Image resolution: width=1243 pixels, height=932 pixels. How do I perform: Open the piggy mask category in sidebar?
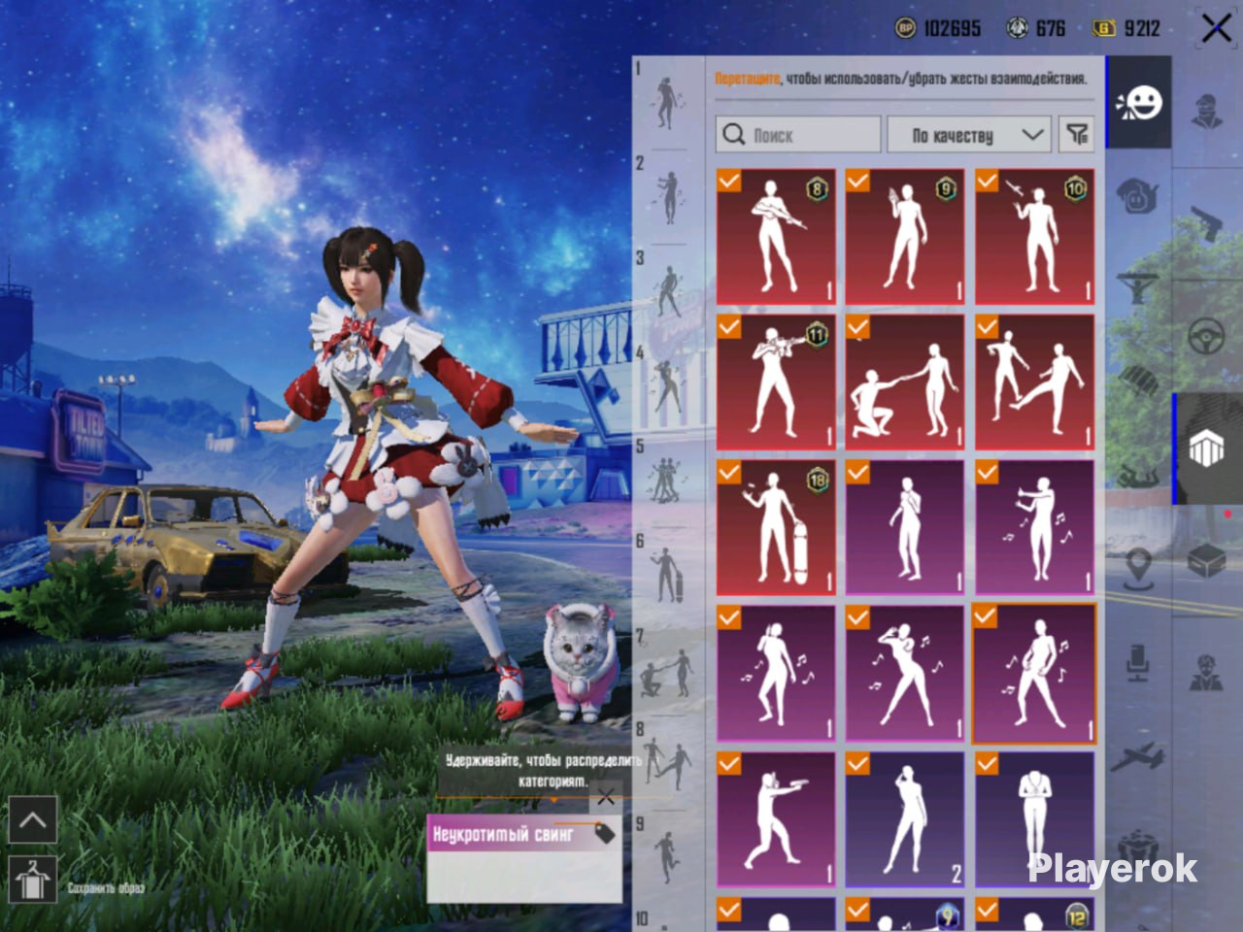pyautogui.click(x=1138, y=196)
